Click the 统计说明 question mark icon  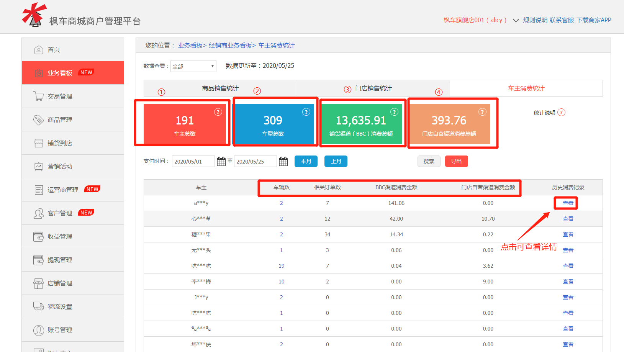tap(561, 112)
